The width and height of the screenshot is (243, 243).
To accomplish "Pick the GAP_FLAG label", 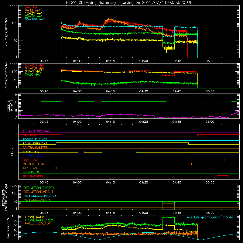I will pos(30,135).
